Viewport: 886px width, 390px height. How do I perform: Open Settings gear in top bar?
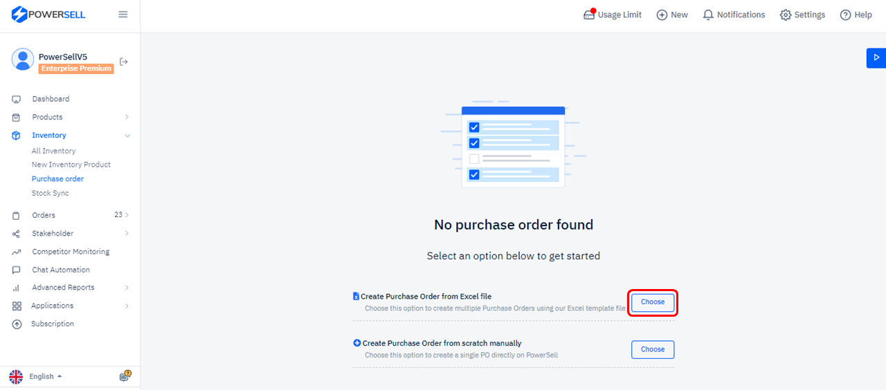click(786, 15)
